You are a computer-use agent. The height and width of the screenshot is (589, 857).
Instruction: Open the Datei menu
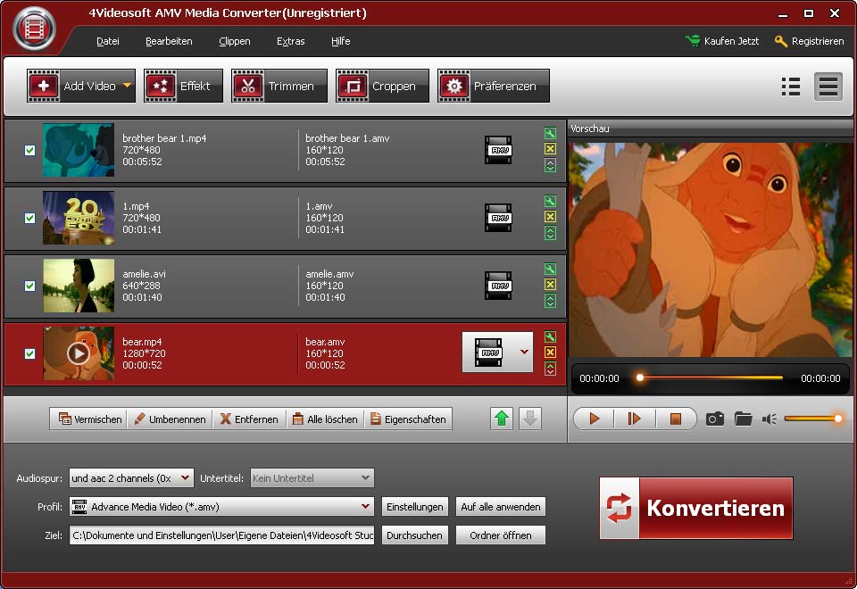[108, 41]
